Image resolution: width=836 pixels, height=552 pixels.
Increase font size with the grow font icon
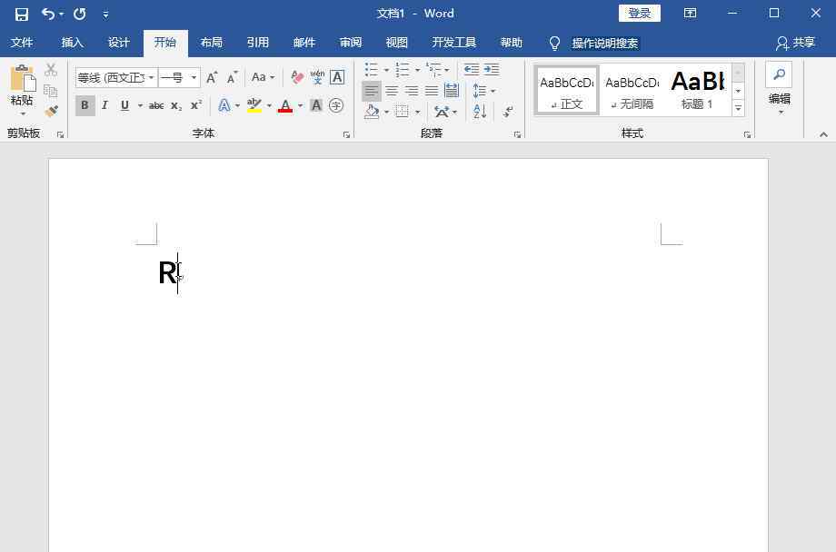click(x=212, y=77)
